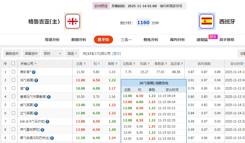Click the Georgia team flag logo
The image size is (245, 143).
[x=73, y=21]
